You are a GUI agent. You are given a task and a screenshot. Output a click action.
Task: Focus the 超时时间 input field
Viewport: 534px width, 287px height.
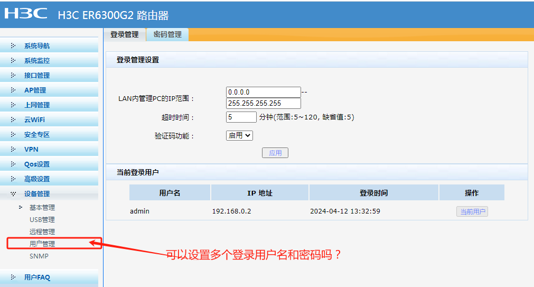[x=241, y=117]
